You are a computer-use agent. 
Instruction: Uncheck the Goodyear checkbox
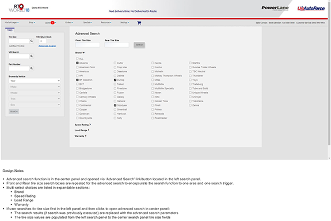pos(115,105)
